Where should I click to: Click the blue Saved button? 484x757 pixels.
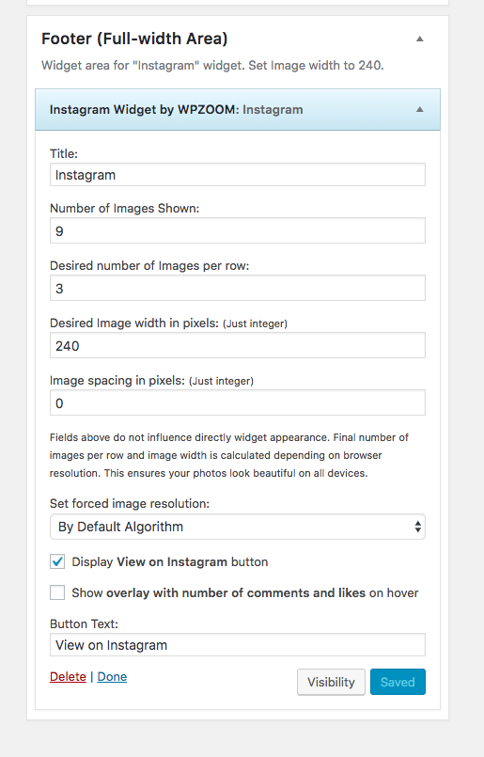click(x=398, y=682)
